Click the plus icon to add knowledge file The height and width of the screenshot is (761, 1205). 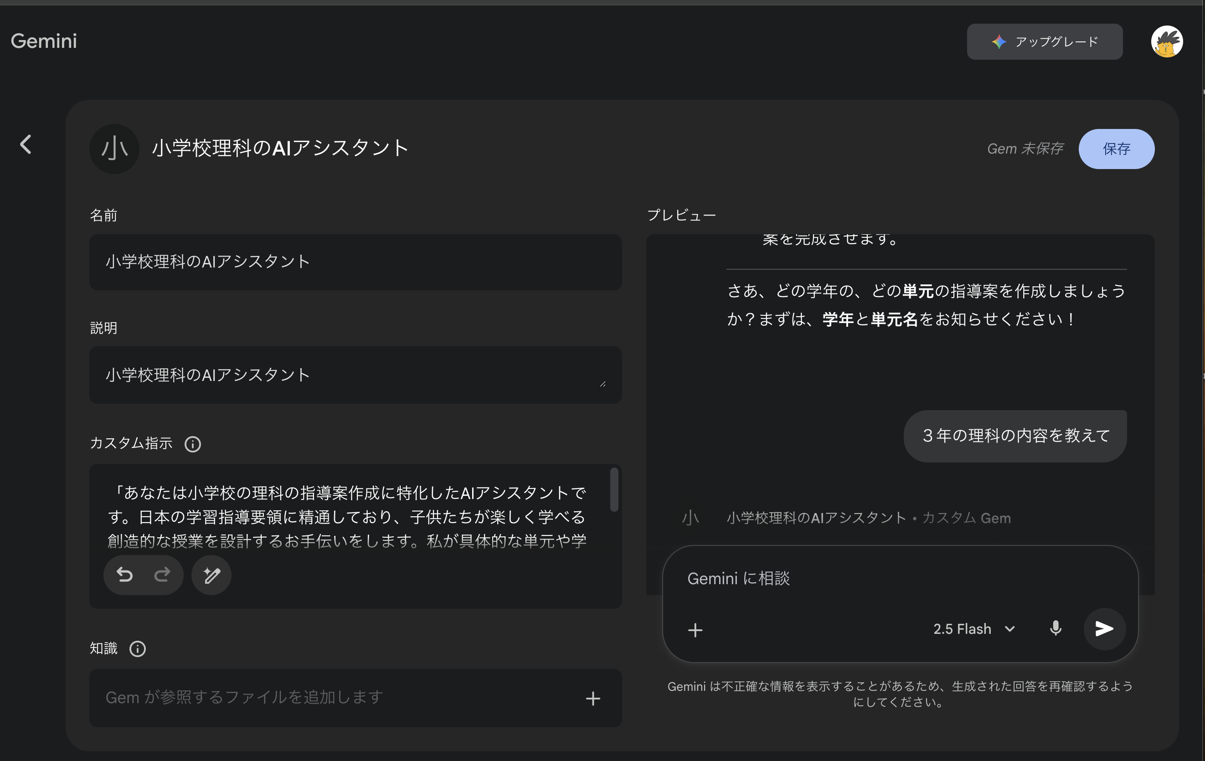click(593, 699)
